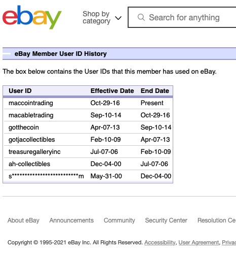Click the magnifying glass search icon
Image resolution: width=236 pixels, height=255 pixels.
(x=141, y=17)
